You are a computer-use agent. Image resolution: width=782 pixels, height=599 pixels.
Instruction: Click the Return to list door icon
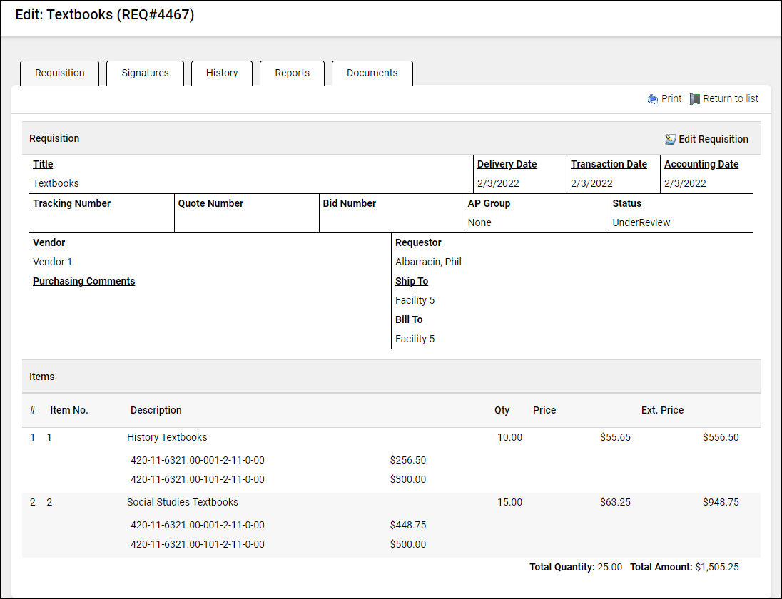coord(695,99)
